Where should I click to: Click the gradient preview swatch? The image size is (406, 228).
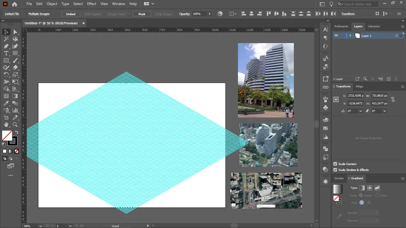coord(337,189)
